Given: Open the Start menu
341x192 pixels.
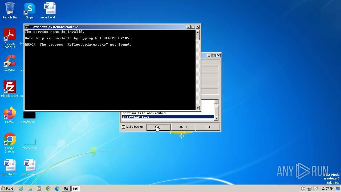Looking at the screenshot, I should [x=7, y=189].
